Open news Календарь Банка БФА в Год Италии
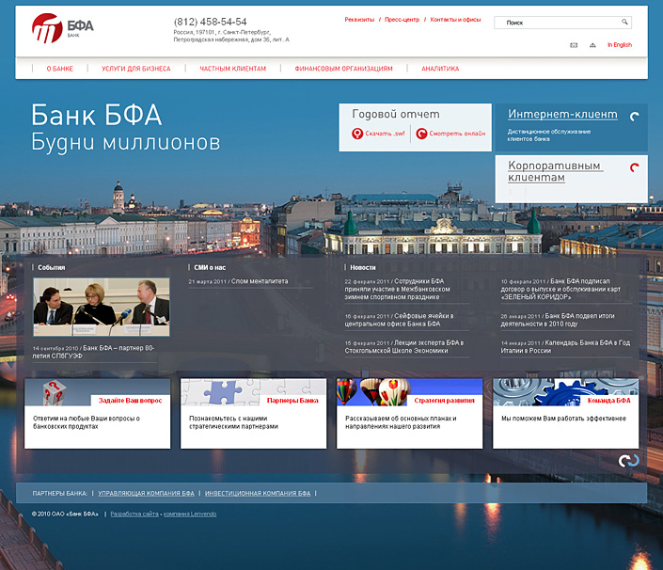The image size is (663, 570). (565, 347)
